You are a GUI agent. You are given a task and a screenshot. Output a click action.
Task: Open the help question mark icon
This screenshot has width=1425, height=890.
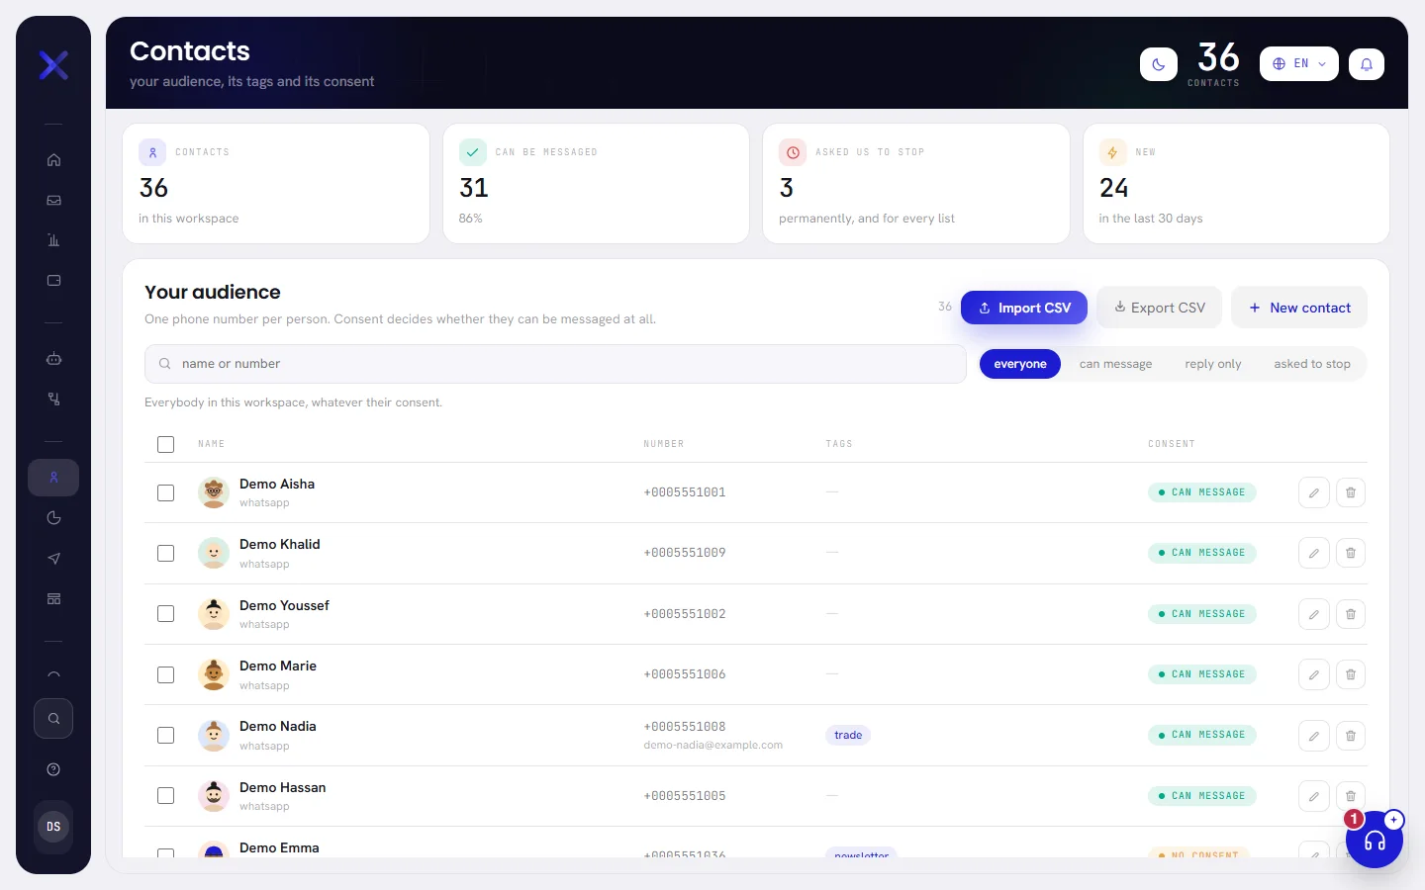pos(53,769)
